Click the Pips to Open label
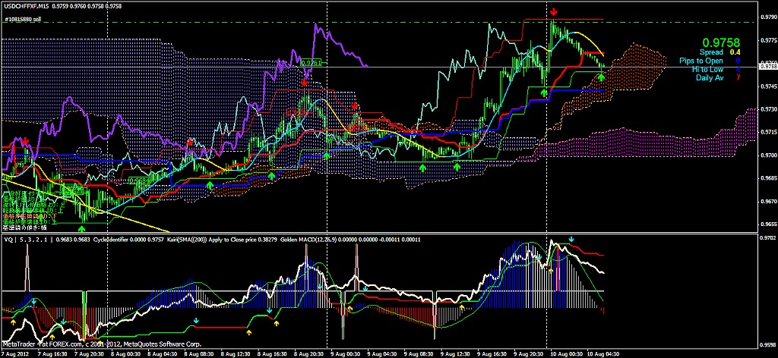 701,61
